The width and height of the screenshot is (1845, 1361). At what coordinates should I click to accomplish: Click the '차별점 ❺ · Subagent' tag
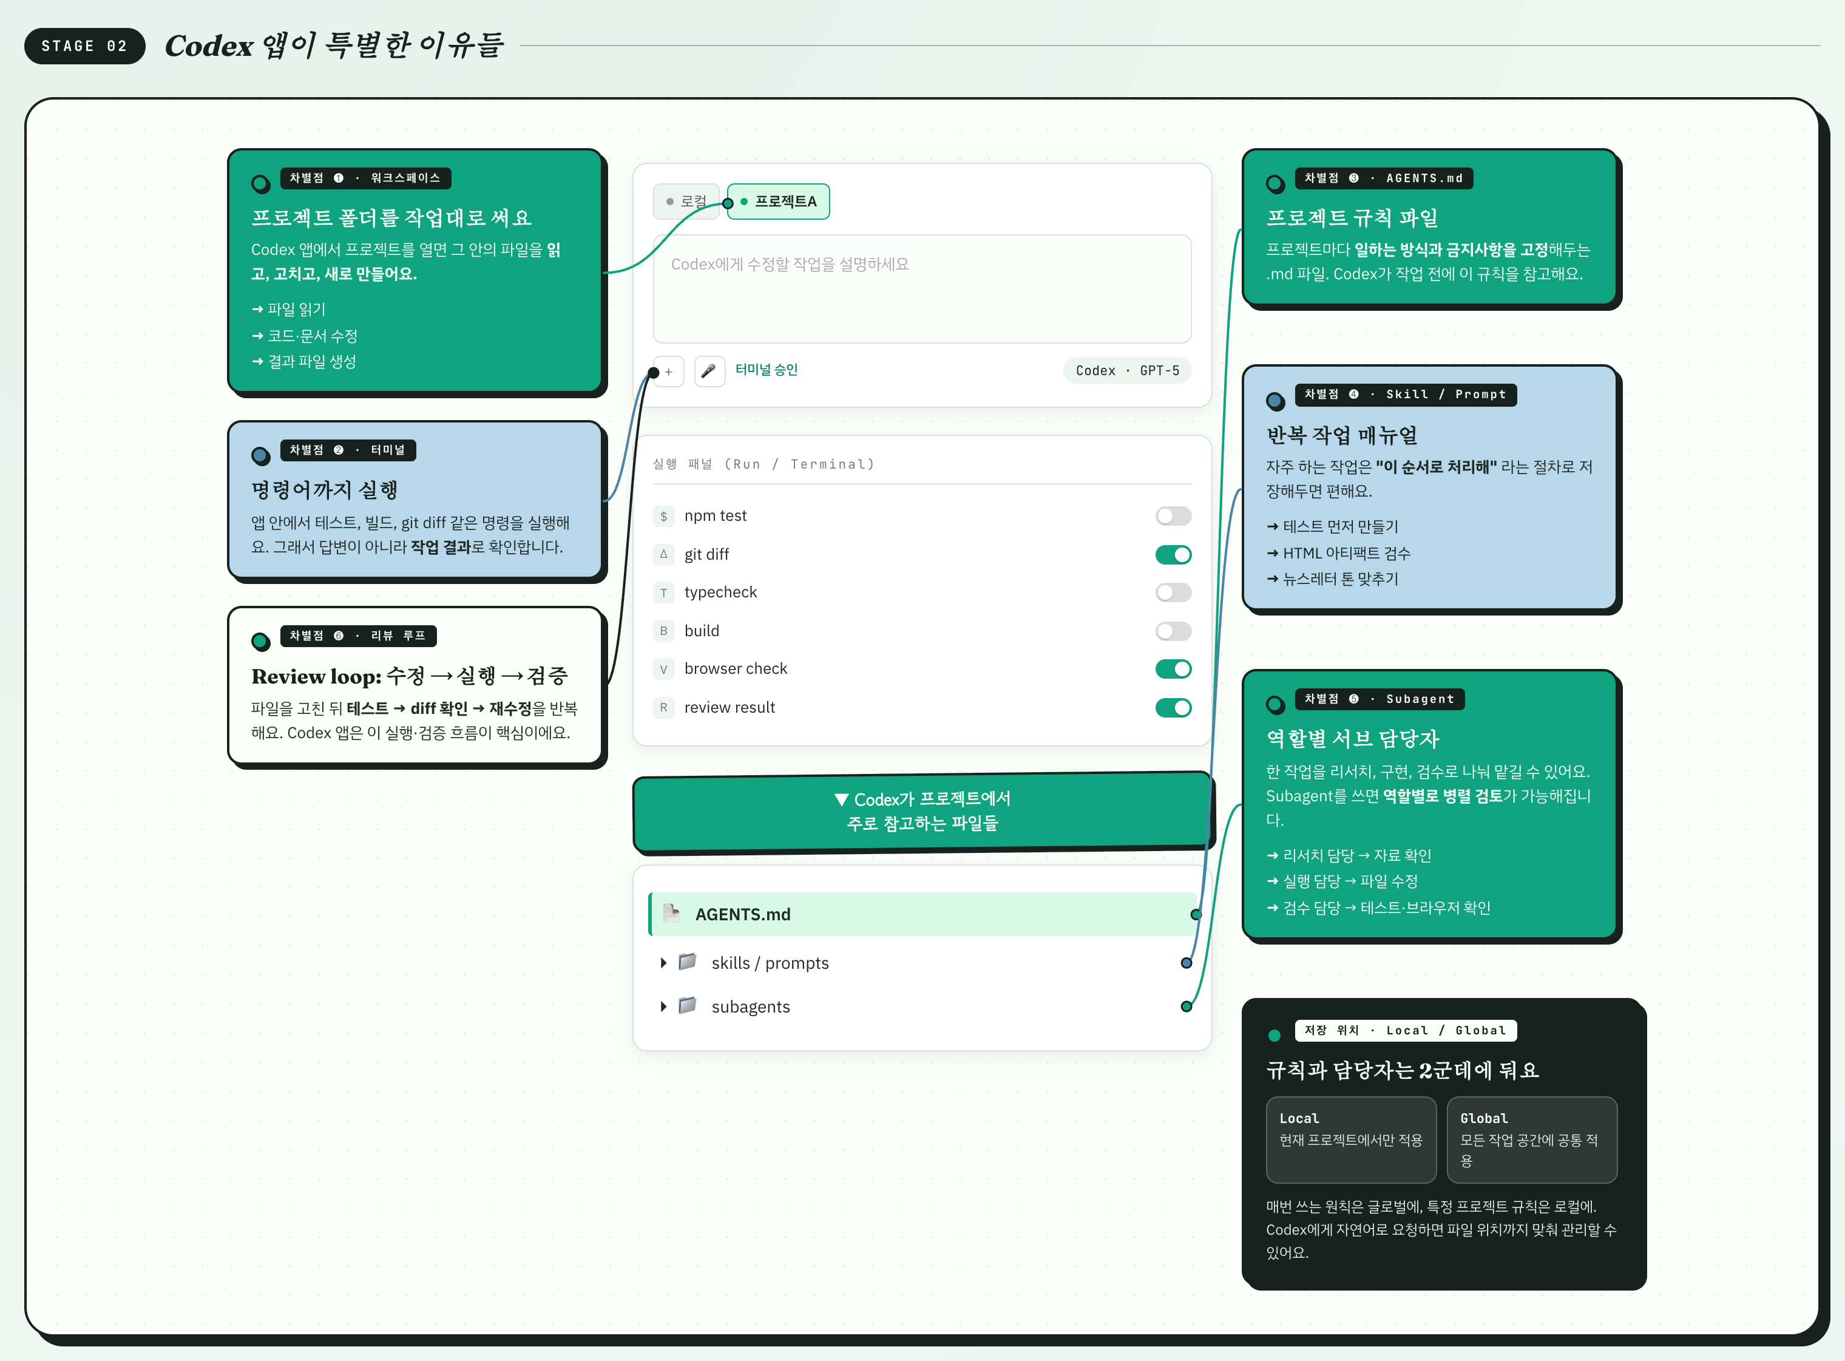click(1380, 699)
